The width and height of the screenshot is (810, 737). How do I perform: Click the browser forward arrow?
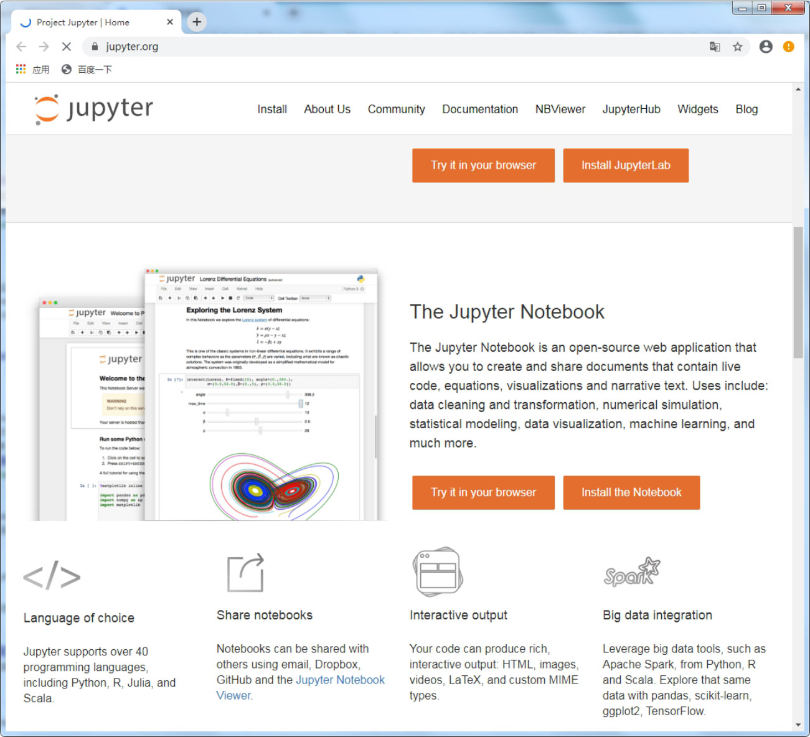(x=44, y=47)
